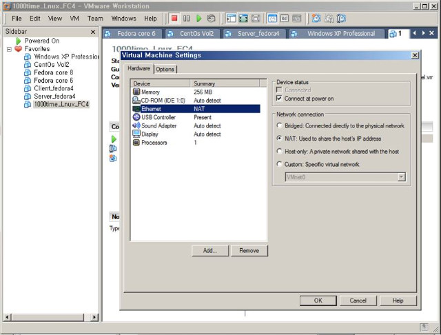This screenshot has width=441, height=335.
Task: Open the Team menu
Action: tap(95, 19)
